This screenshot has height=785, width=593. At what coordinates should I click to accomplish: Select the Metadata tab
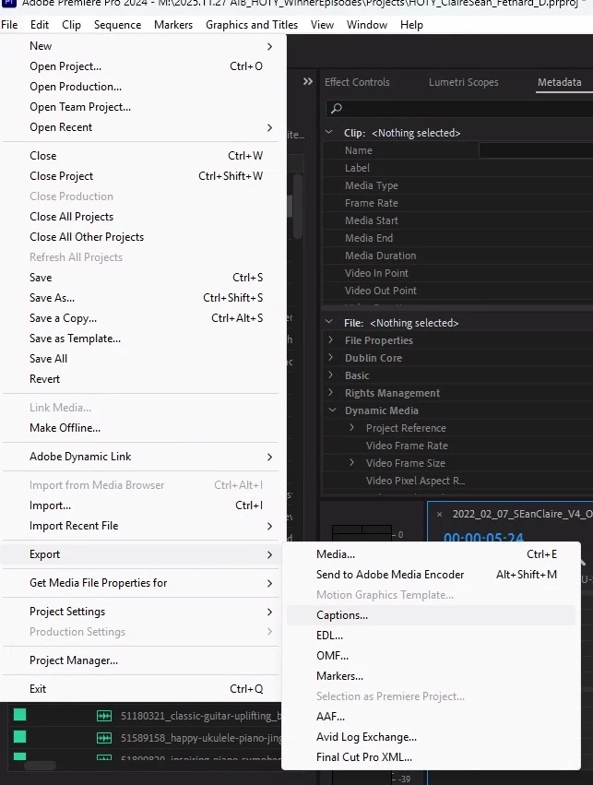point(560,82)
